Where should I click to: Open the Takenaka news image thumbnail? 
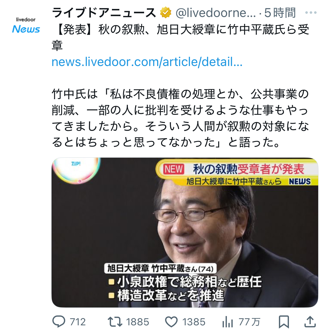pyautogui.click(x=185, y=232)
